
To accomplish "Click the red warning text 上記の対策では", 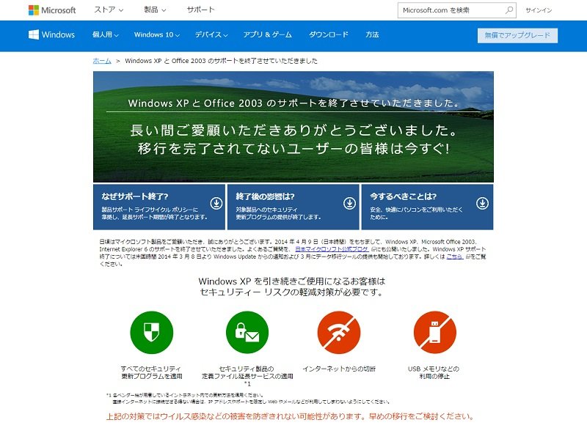I will point(291,416).
